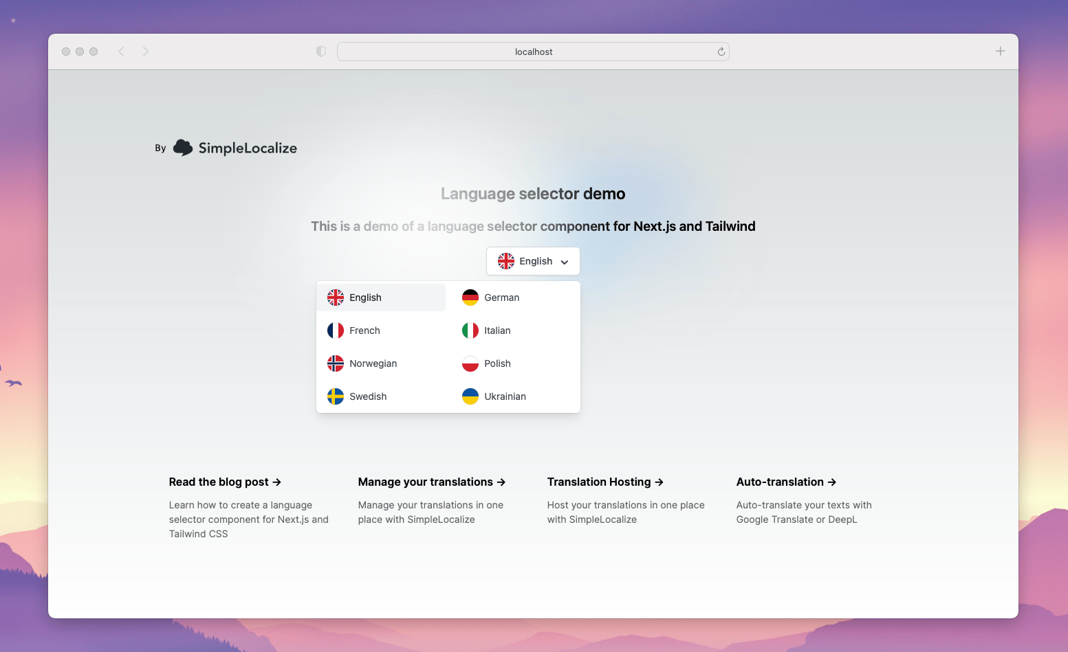Click the Norwegian flag icon

tap(336, 363)
